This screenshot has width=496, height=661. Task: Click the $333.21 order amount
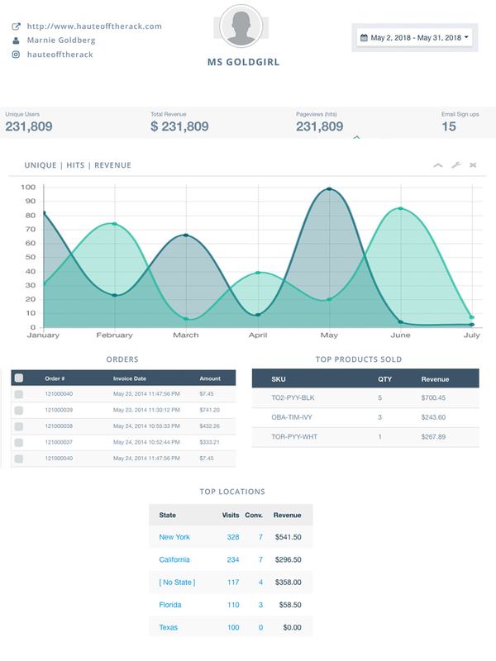click(210, 442)
